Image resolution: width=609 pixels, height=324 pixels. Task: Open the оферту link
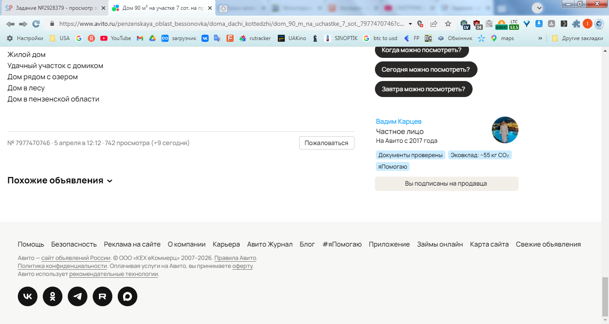pos(243,266)
